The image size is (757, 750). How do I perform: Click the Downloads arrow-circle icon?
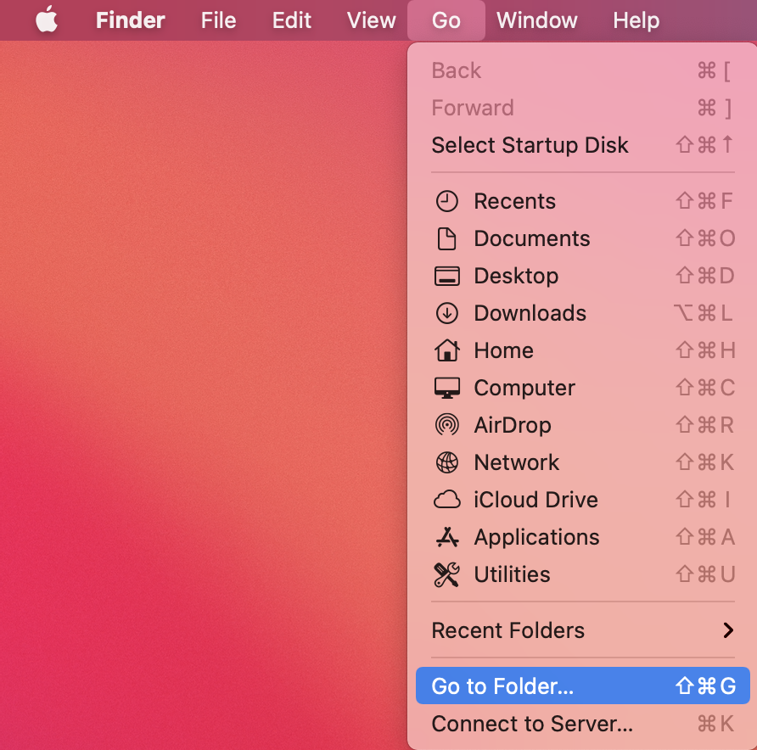446,313
